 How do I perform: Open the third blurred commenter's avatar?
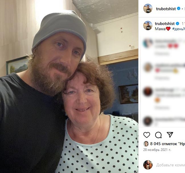tap(148, 91)
